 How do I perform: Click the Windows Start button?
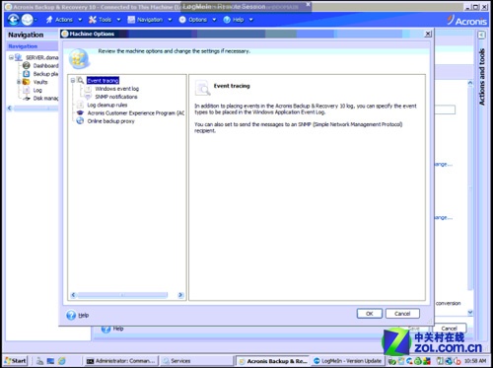coord(16,361)
